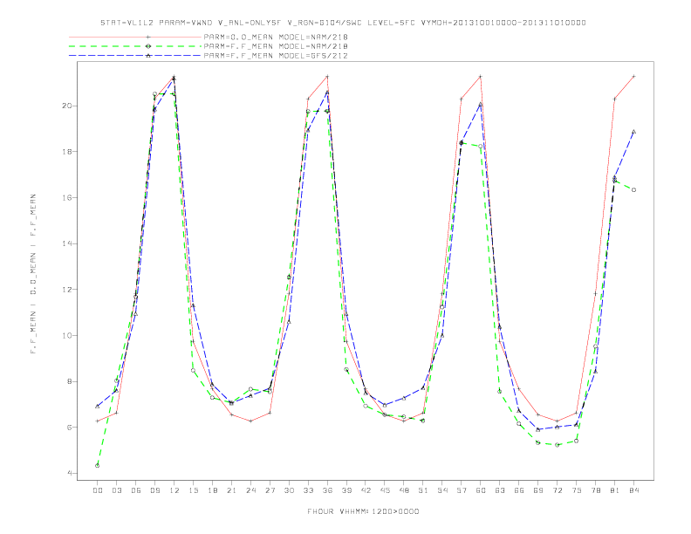Click x-axis forecast hour label 78
The image size is (691, 534).
coord(595,490)
